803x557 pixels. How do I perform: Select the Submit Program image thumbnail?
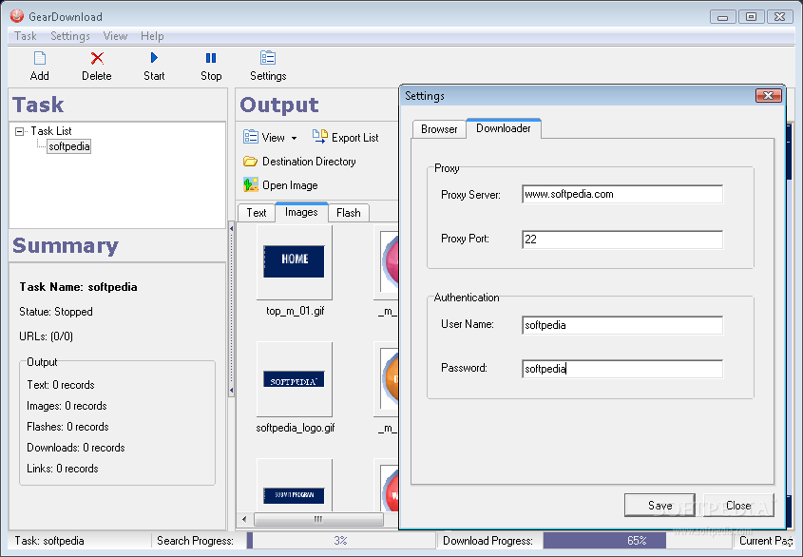point(294,486)
